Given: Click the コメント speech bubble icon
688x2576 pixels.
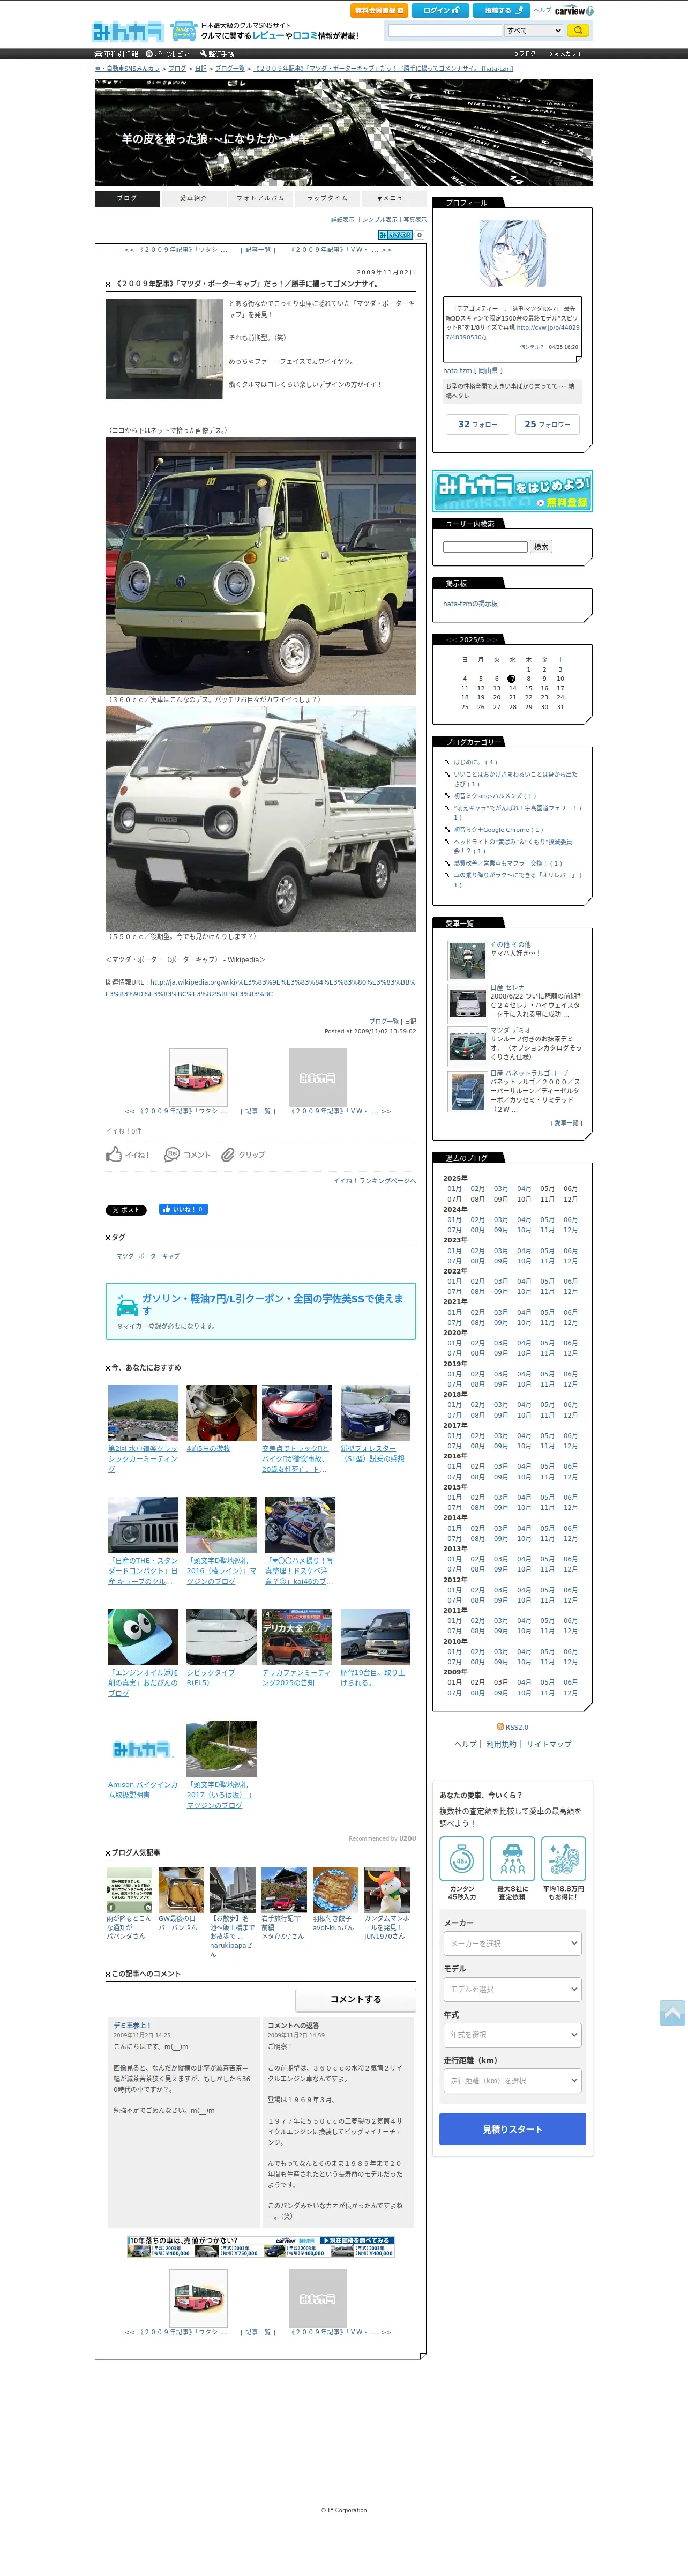Looking at the screenshot, I should coord(172,1155).
